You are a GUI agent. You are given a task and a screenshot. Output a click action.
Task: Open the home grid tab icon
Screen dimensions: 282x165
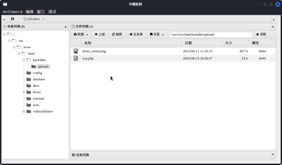click(12, 19)
